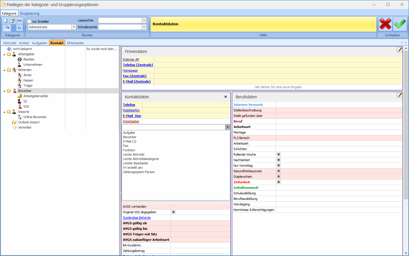Collapse the Importe tree node
The width and height of the screenshot is (409, 256).
pyautogui.click(x=4, y=112)
